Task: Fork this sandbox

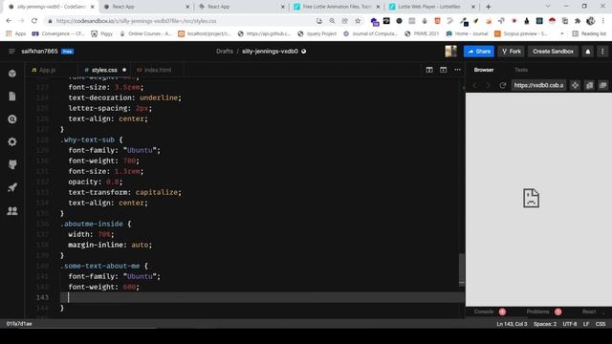Action: (512, 51)
